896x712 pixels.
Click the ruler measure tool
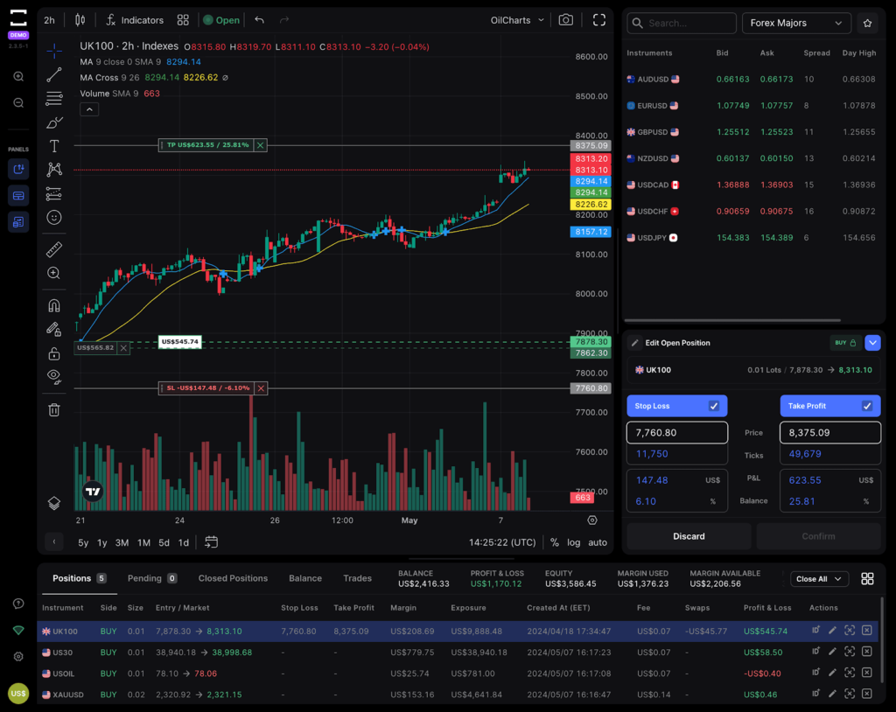click(54, 250)
